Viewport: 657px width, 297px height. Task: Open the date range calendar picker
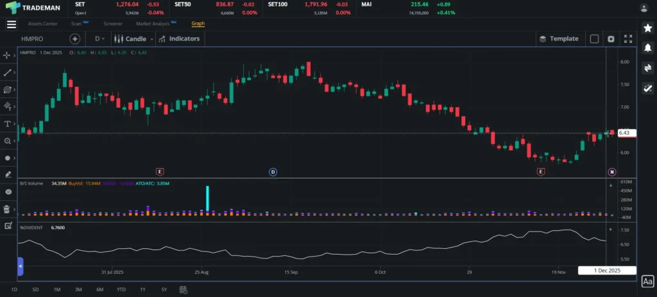tap(183, 289)
